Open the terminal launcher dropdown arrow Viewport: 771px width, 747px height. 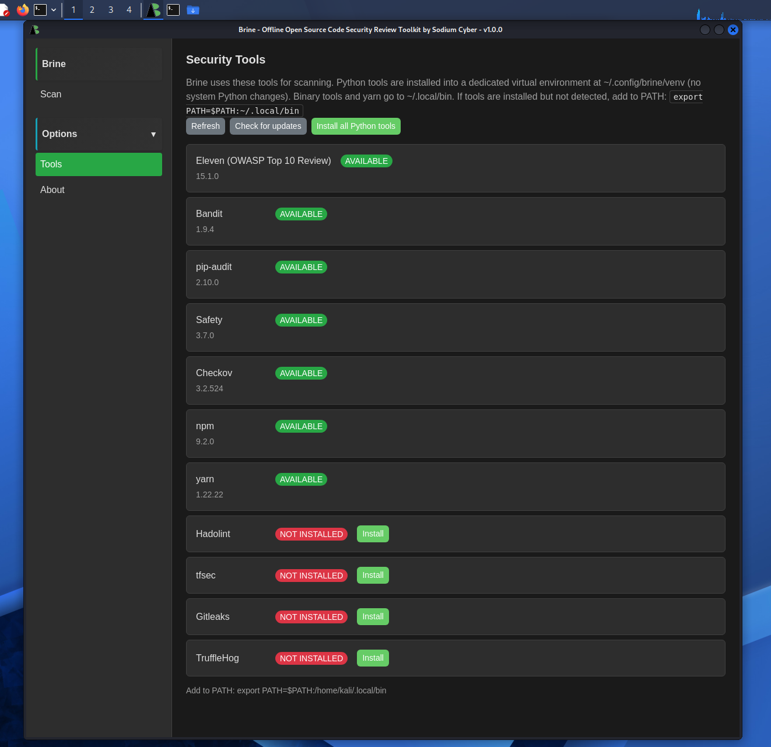pos(54,10)
